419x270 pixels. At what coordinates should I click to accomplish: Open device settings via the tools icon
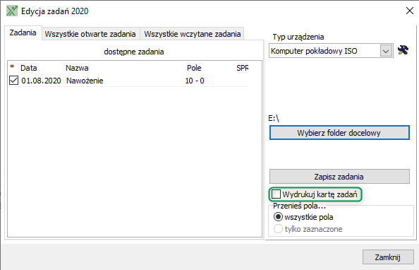point(403,50)
